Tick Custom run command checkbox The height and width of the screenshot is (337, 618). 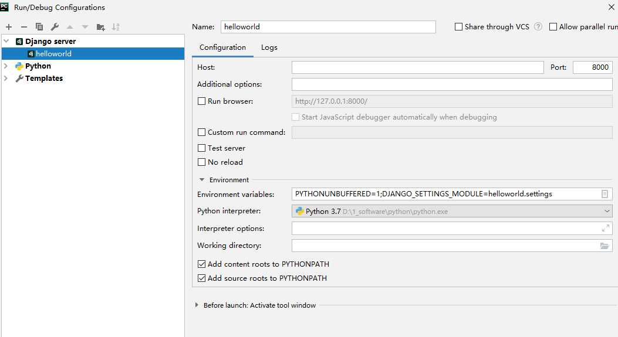[x=201, y=132]
